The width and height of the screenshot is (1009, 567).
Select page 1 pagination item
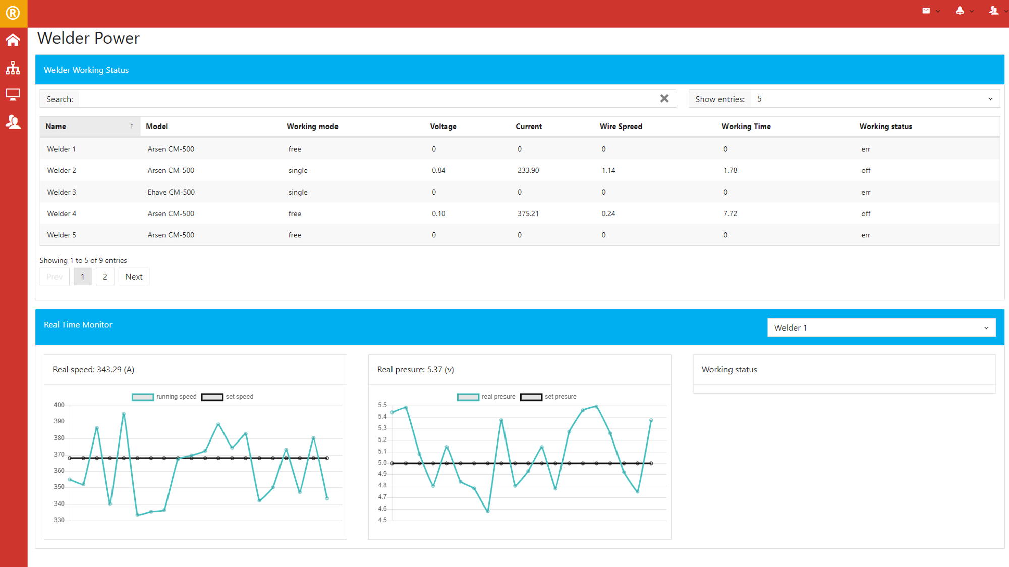[83, 277]
